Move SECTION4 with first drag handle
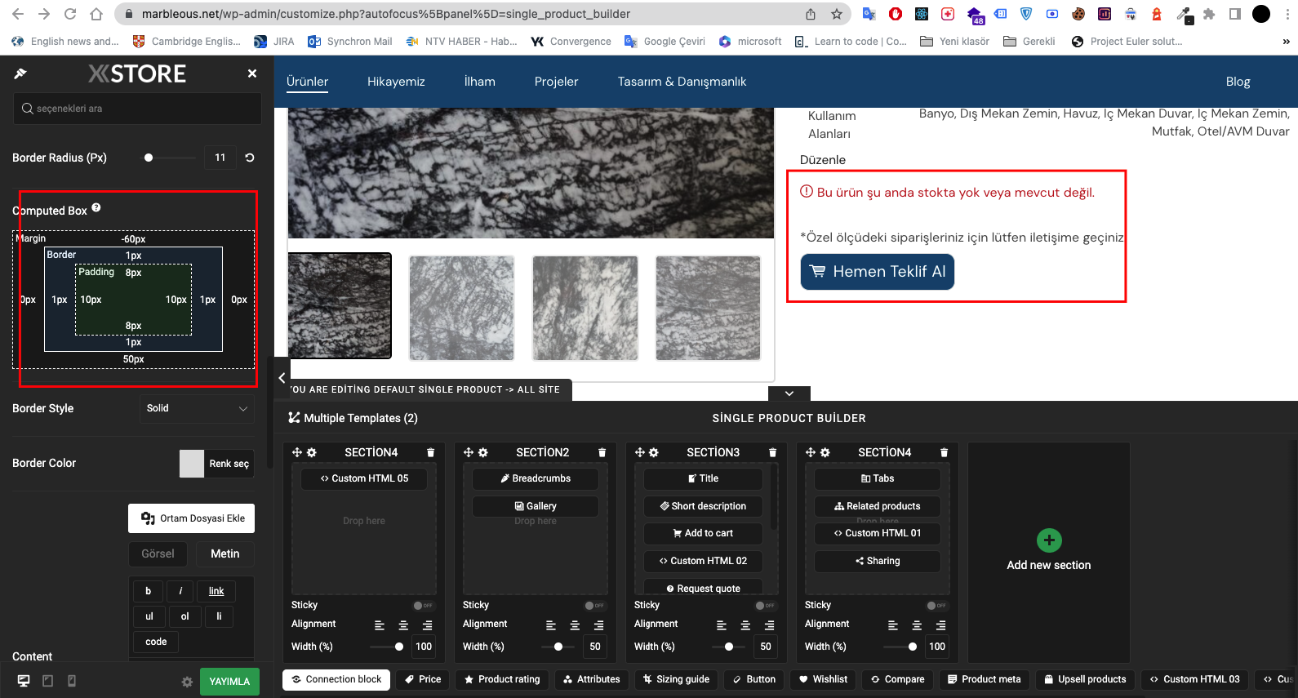This screenshot has height=698, width=1298. point(297,452)
